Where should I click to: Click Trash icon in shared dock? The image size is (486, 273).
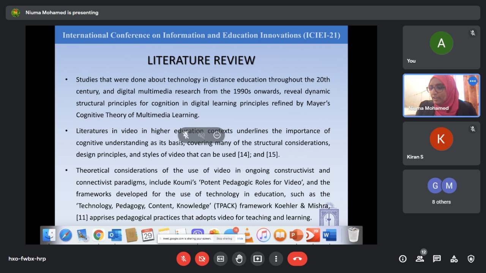point(353,235)
